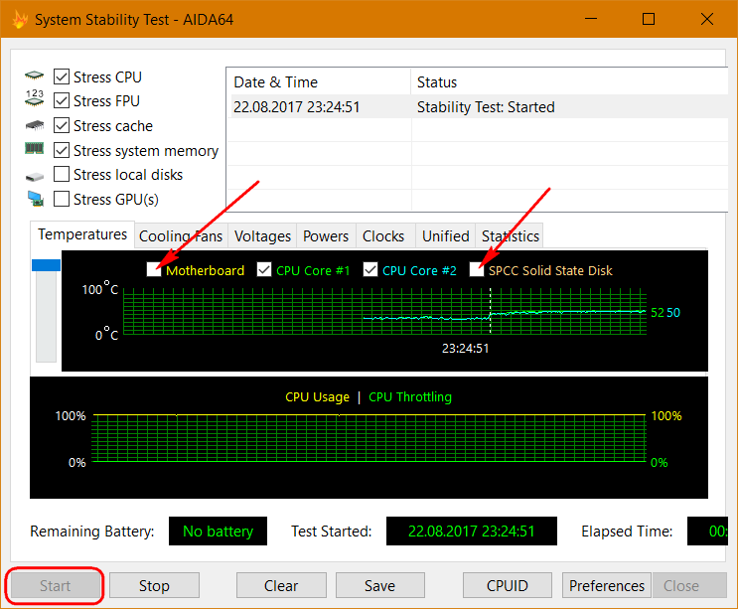Click the disk drive icon beside Stress local disks
The height and width of the screenshot is (609, 738).
(35, 177)
